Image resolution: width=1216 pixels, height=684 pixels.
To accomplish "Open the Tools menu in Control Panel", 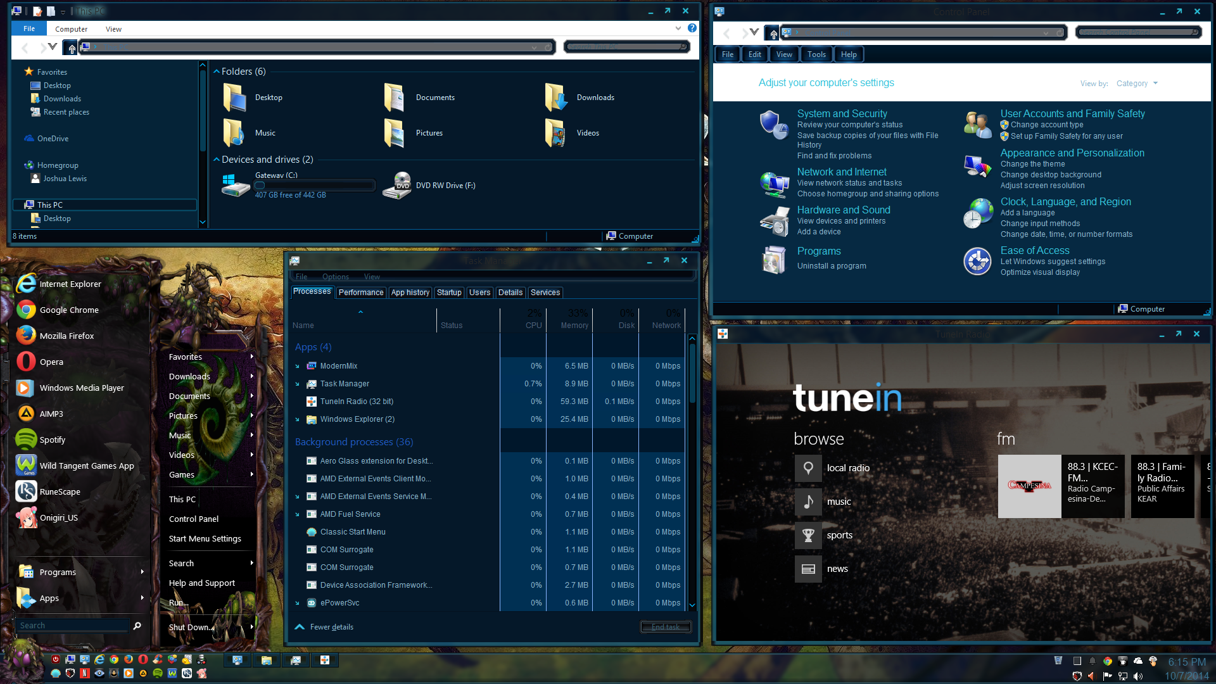I will 816,54.
